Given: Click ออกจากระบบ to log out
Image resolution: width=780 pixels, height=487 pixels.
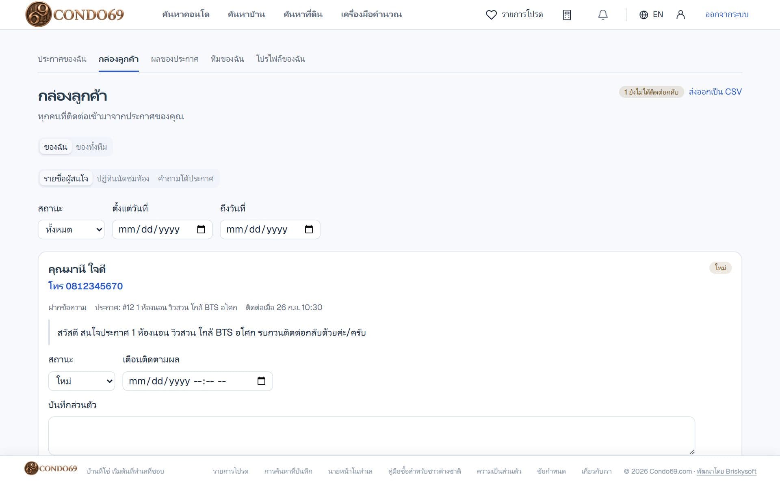Looking at the screenshot, I should coord(727,15).
